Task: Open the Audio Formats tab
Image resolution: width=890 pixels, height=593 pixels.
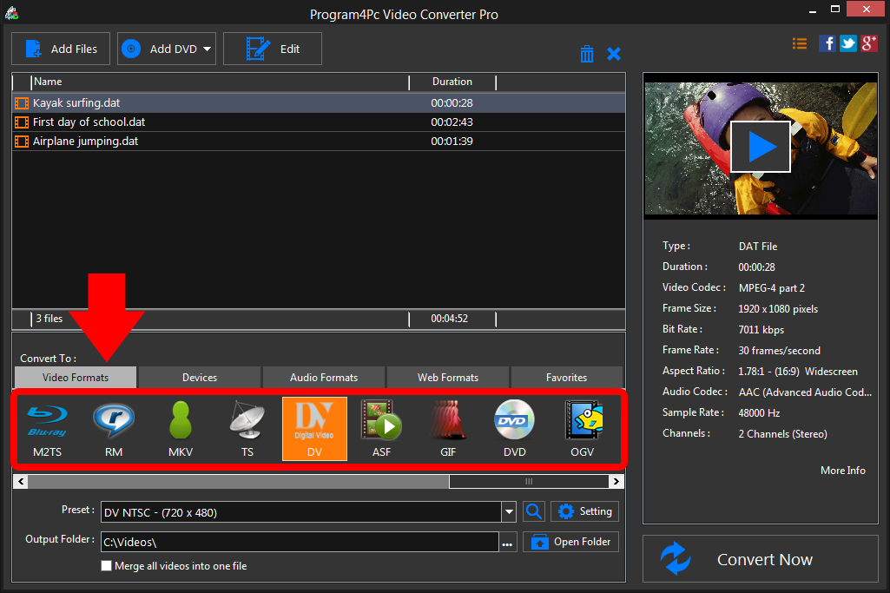Action: tap(324, 378)
